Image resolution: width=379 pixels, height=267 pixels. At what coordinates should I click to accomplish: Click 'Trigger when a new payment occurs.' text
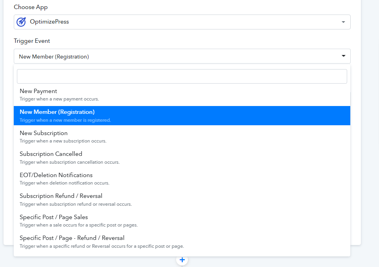[59, 99]
